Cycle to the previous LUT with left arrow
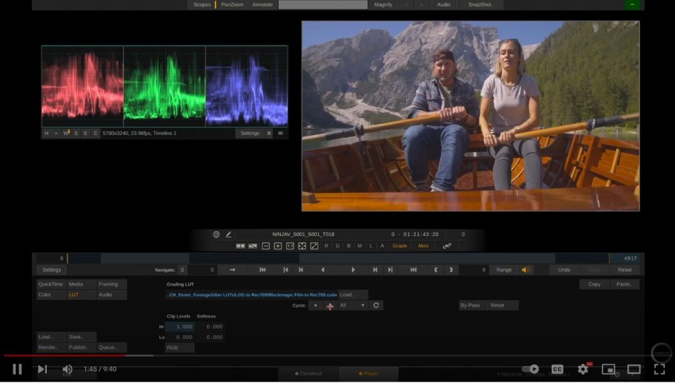675x383 pixels. click(x=316, y=305)
